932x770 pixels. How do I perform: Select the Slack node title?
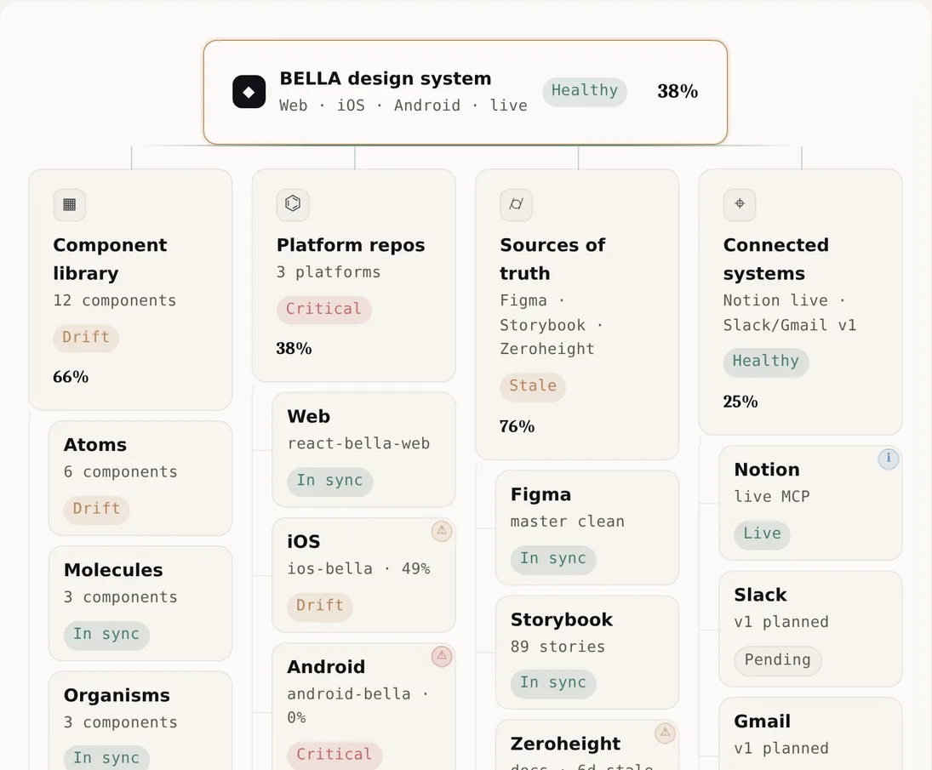click(760, 596)
